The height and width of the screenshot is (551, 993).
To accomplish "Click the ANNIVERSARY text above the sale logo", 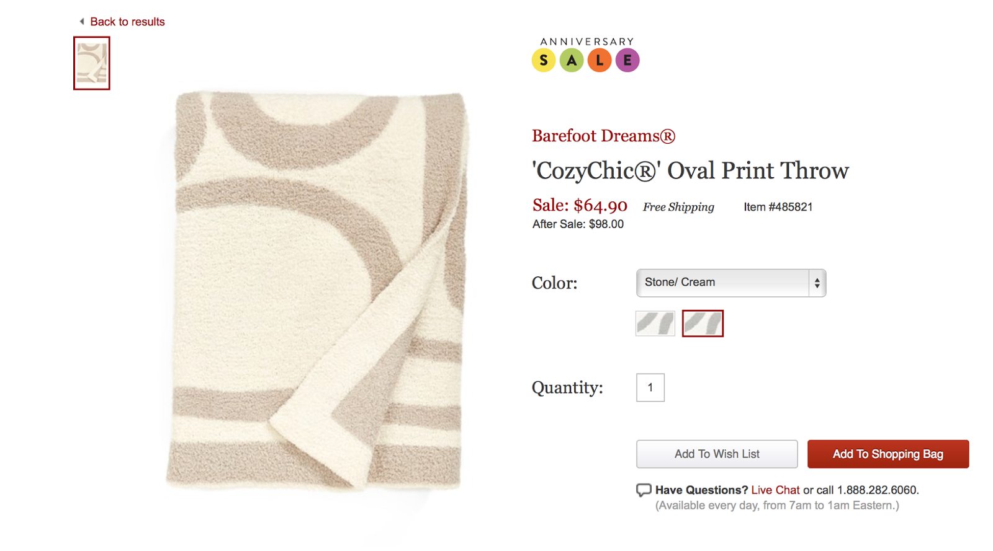I will (586, 42).
